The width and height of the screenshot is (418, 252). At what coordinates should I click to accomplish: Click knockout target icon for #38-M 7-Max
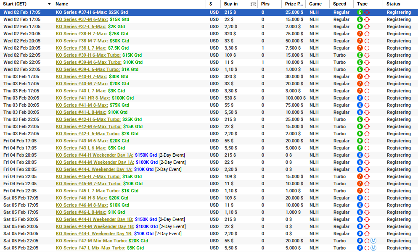[x=367, y=41]
